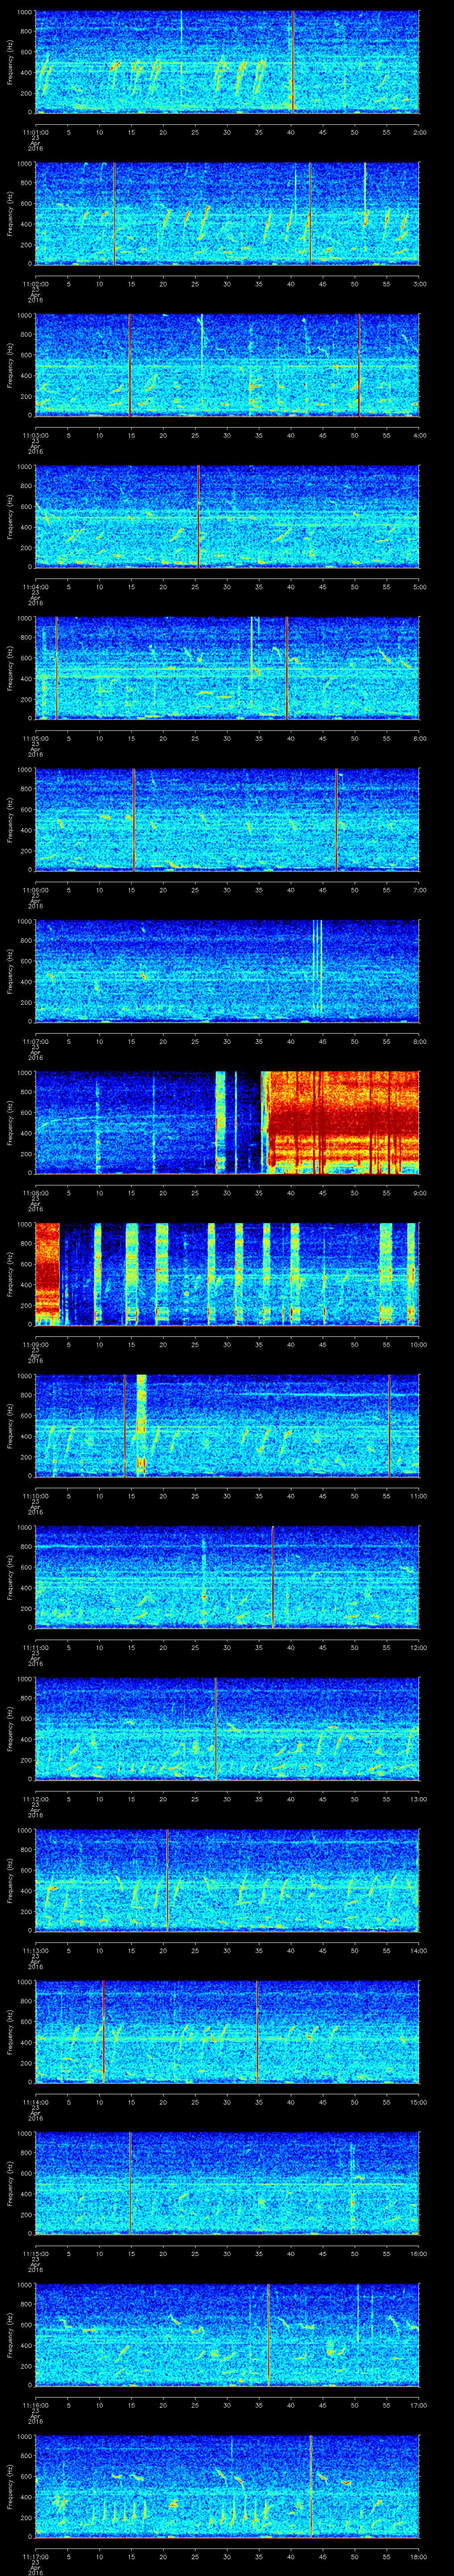Click the red spike near 28 s in 11:12:00 spectrogram

click(215, 1728)
